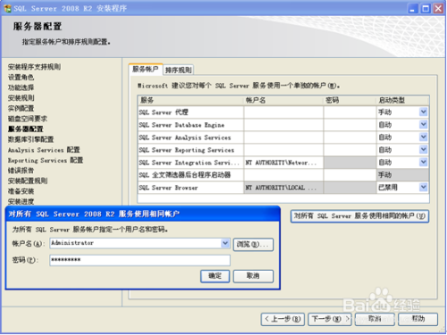
Task: Open startup type dropdown for Integration Services
Action: tap(423, 162)
